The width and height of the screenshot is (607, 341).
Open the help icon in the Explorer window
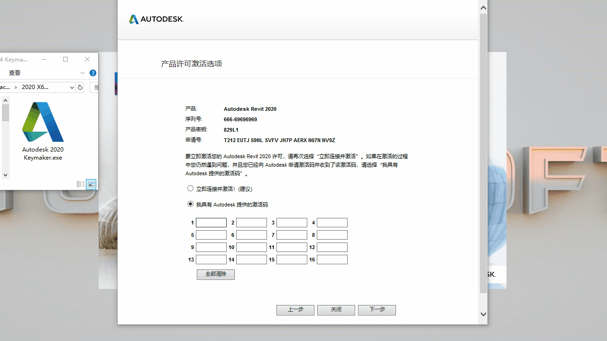pyautogui.click(x=93, y=73)
